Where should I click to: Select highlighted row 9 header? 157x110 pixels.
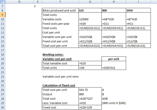point(3,15)
